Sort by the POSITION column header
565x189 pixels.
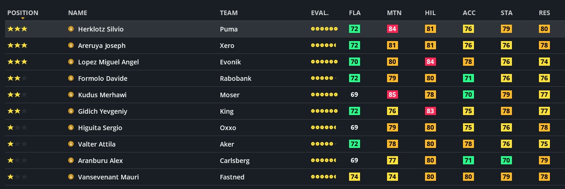(x=23, y=13)
